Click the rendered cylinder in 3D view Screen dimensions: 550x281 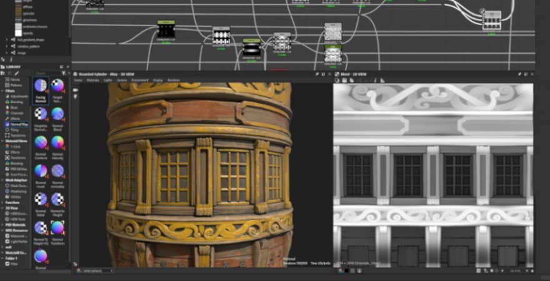tap(199, 174)
